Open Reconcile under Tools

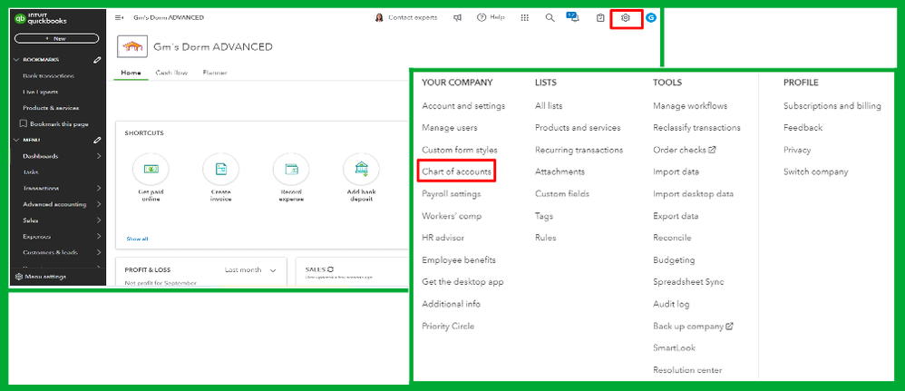click(x=672, y=238)
